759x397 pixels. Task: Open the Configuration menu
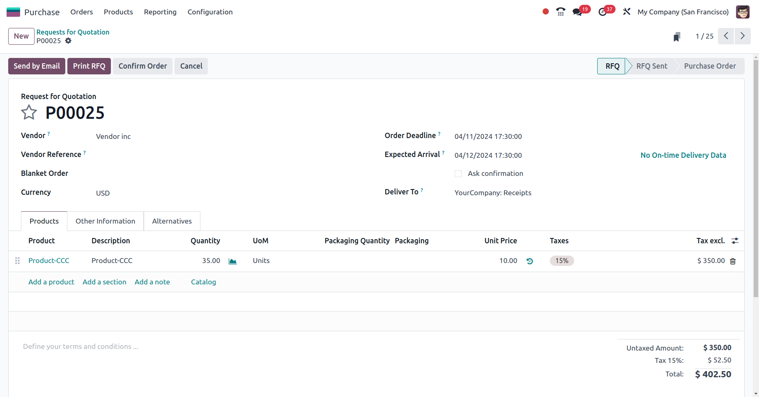[210, 12]
